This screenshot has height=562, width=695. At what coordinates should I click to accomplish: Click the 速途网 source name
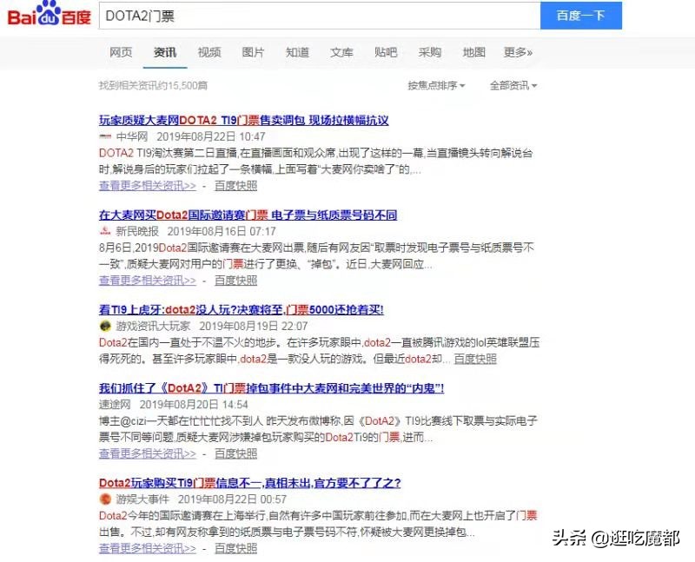[115, 404]
